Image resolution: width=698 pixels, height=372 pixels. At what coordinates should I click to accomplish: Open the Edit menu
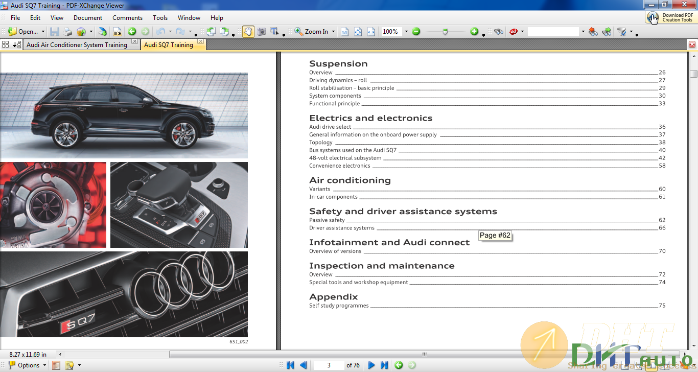point(35,17)
